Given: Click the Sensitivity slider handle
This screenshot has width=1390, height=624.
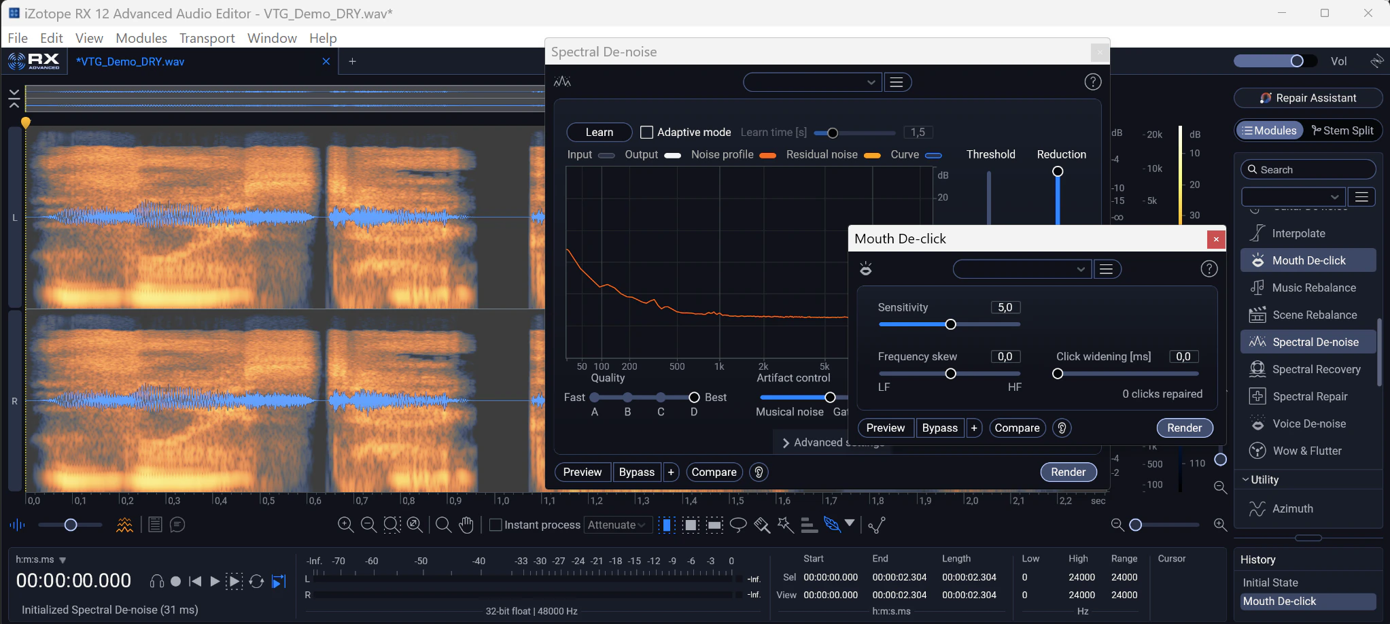Looking at the screenshot, I should point(951,324).
